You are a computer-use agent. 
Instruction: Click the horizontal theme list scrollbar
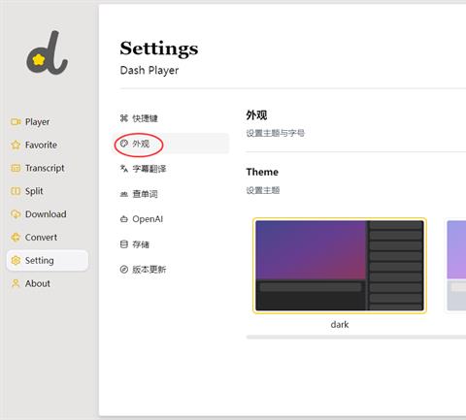[356, 338]
